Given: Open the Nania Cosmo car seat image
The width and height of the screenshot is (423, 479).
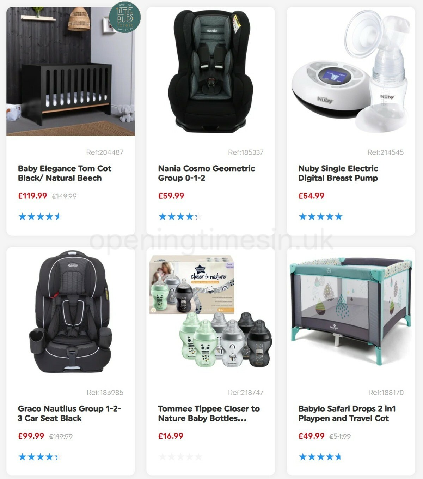Looking at the screenshot, I should (x=211, y=71).
